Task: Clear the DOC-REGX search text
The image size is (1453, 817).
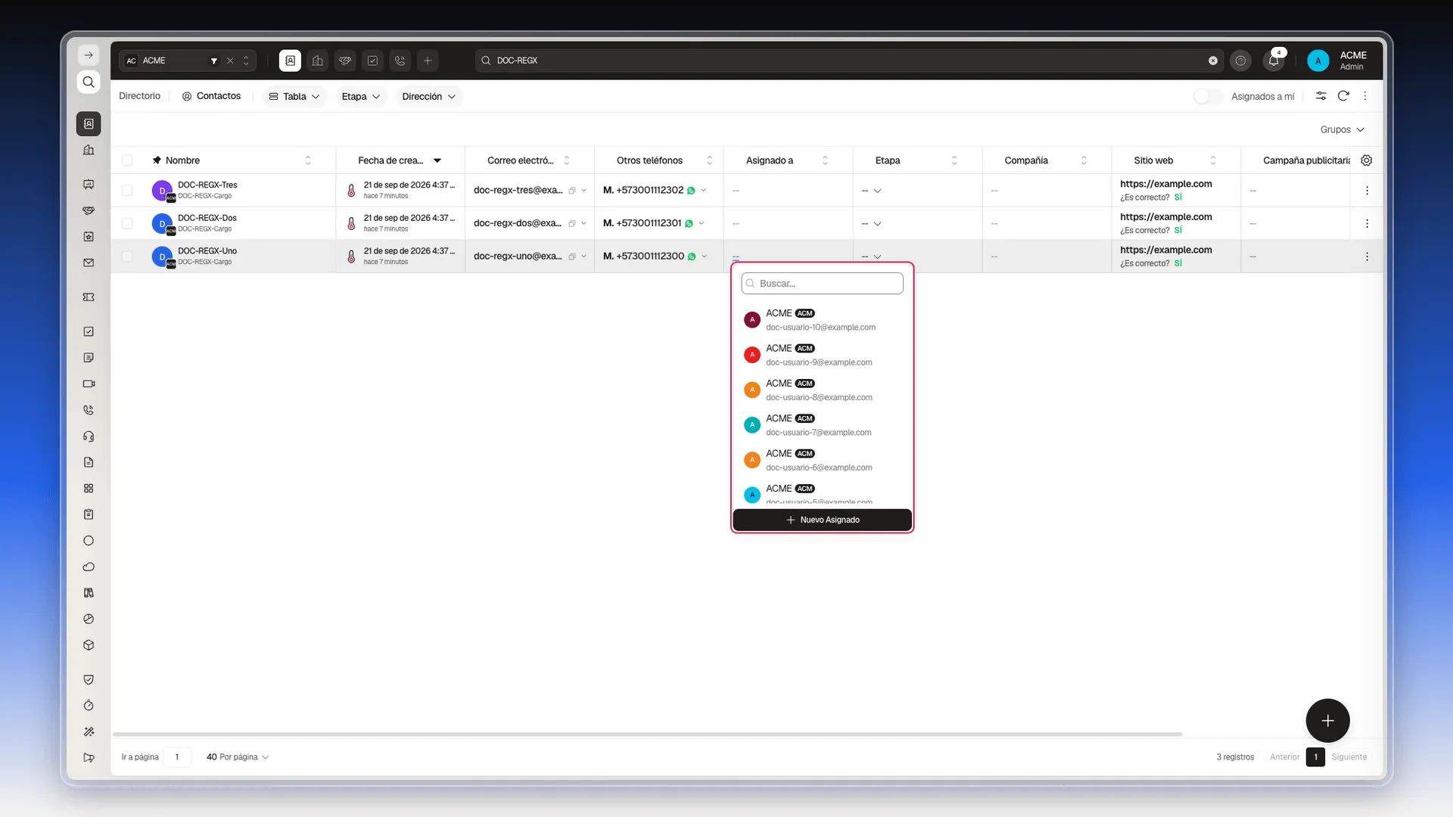Action: [x=1213, y=61]
